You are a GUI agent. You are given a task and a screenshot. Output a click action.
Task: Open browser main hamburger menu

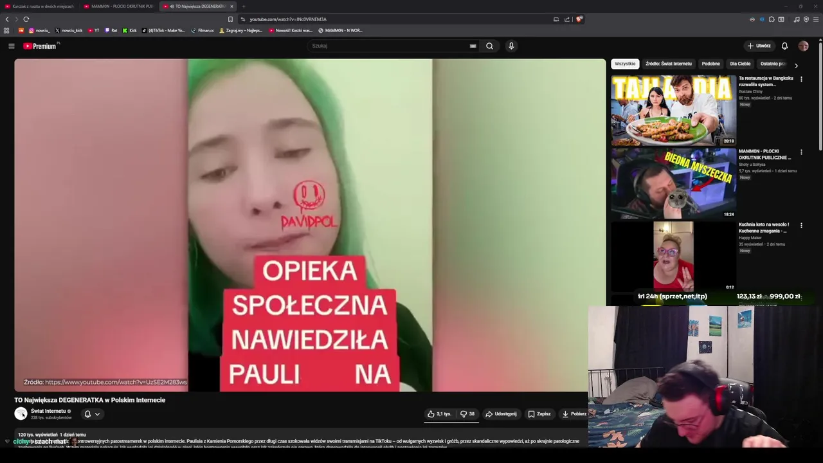click(816, 19)
